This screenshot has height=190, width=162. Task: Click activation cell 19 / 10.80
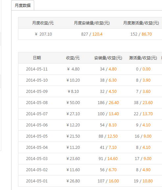[x=143, y=181]
